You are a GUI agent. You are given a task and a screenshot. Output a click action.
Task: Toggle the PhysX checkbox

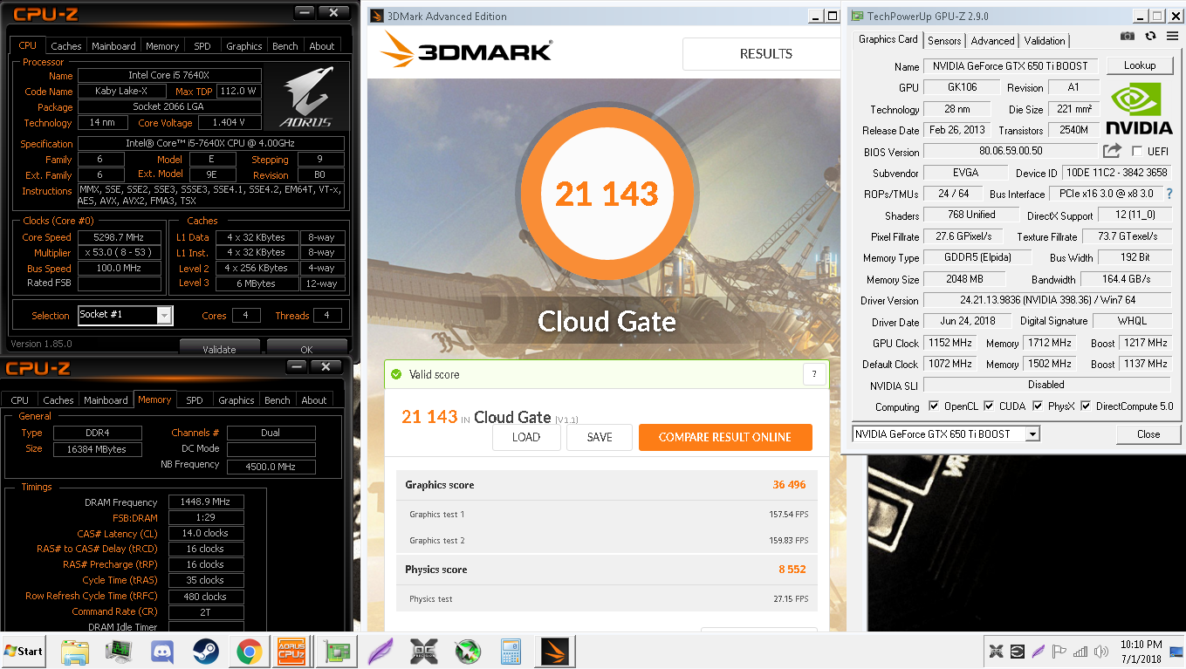(1038, 406)
